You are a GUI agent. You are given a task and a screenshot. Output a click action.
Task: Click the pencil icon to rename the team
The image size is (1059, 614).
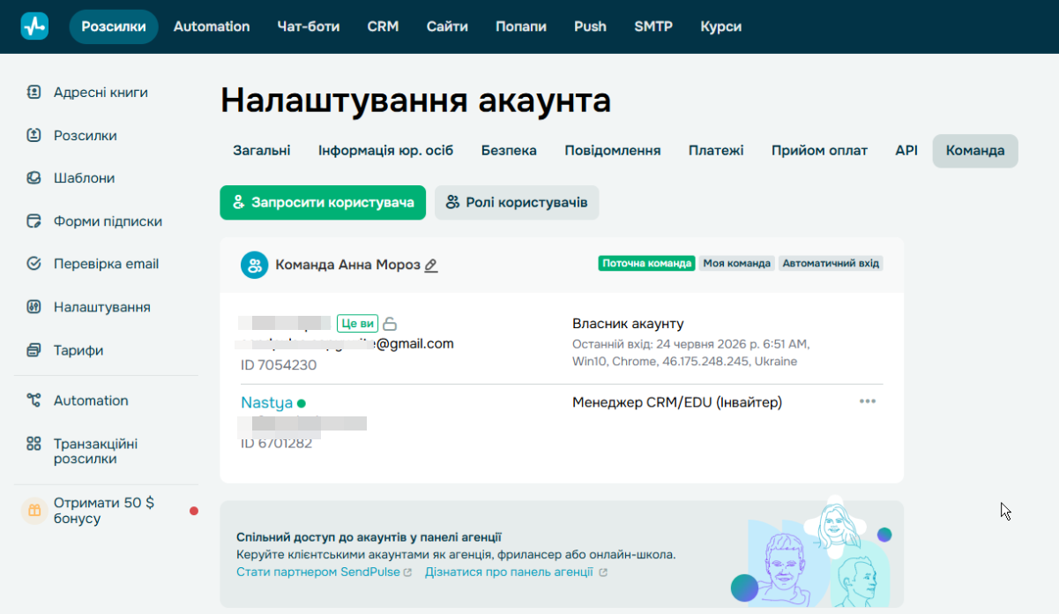coord(431,265)
